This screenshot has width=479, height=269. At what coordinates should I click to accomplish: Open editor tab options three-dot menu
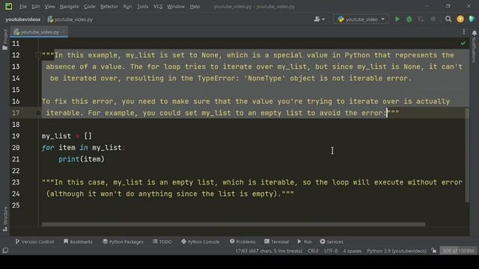pos(464,31)
